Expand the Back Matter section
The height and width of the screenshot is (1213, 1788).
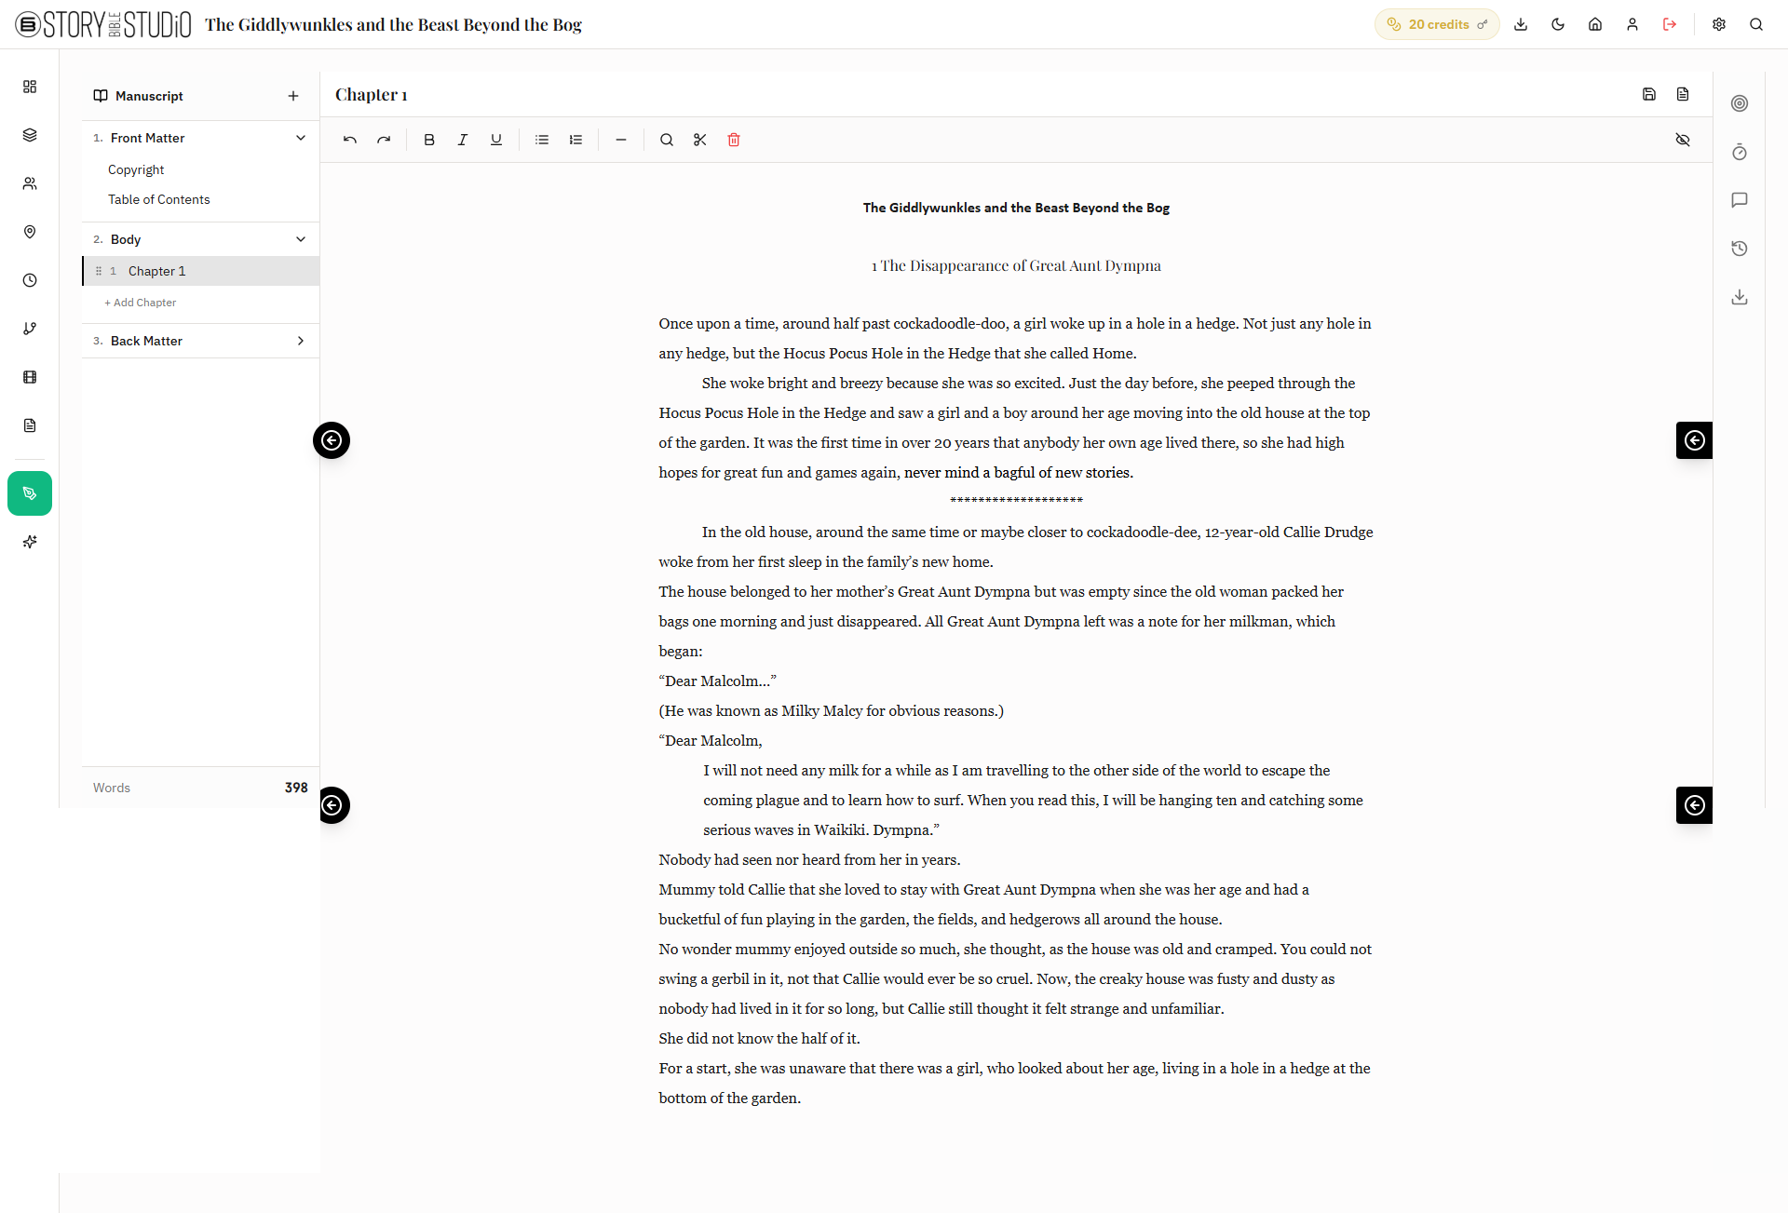pos(301,341)
